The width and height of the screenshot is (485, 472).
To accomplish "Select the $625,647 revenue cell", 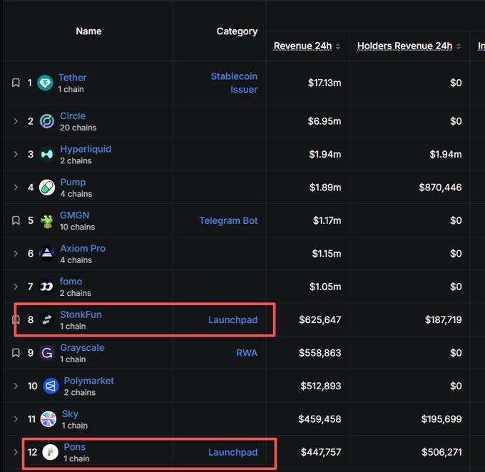I will [320, 320].
